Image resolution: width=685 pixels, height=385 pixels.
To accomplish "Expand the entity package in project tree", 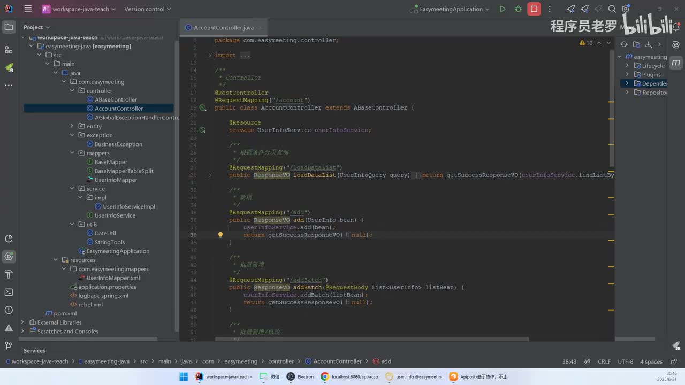I will click(72, 126).
